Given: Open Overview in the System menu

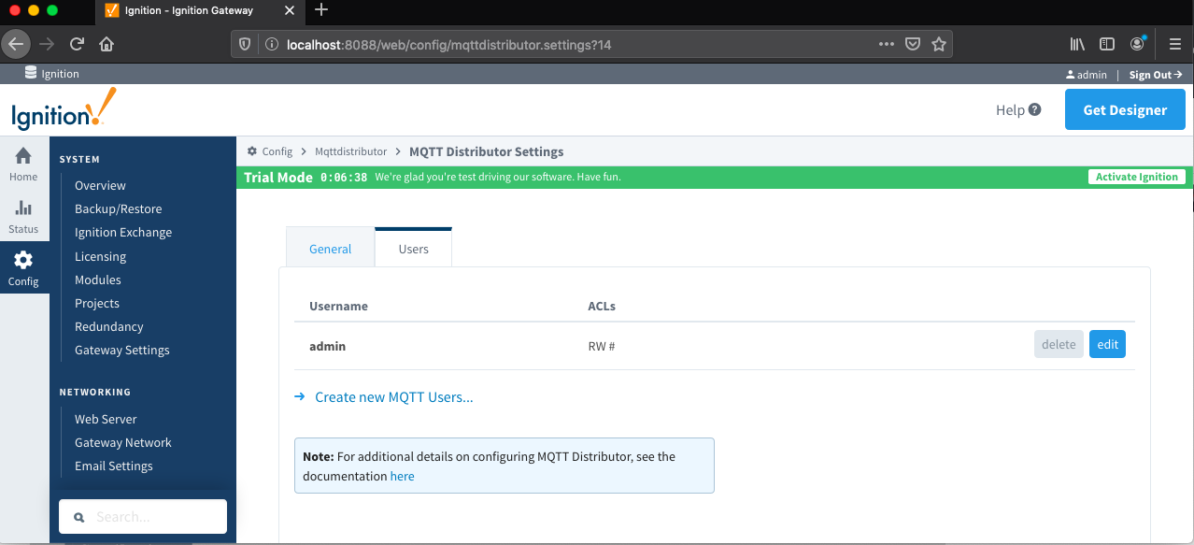Looking at the screenshot, I should [x=100, y=185].
